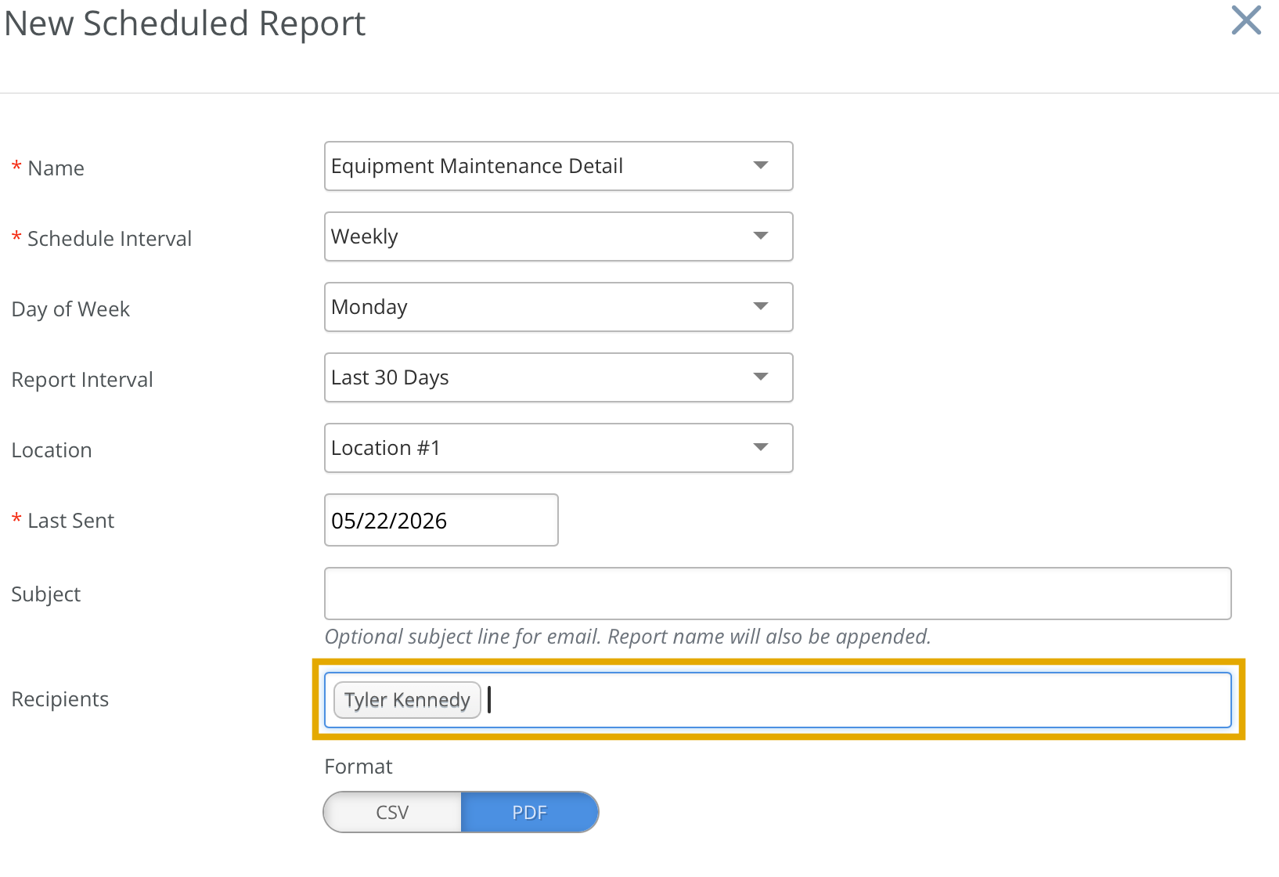Click the arrow icon on Report Interval
1279x877 pixels.
[761, 377]
